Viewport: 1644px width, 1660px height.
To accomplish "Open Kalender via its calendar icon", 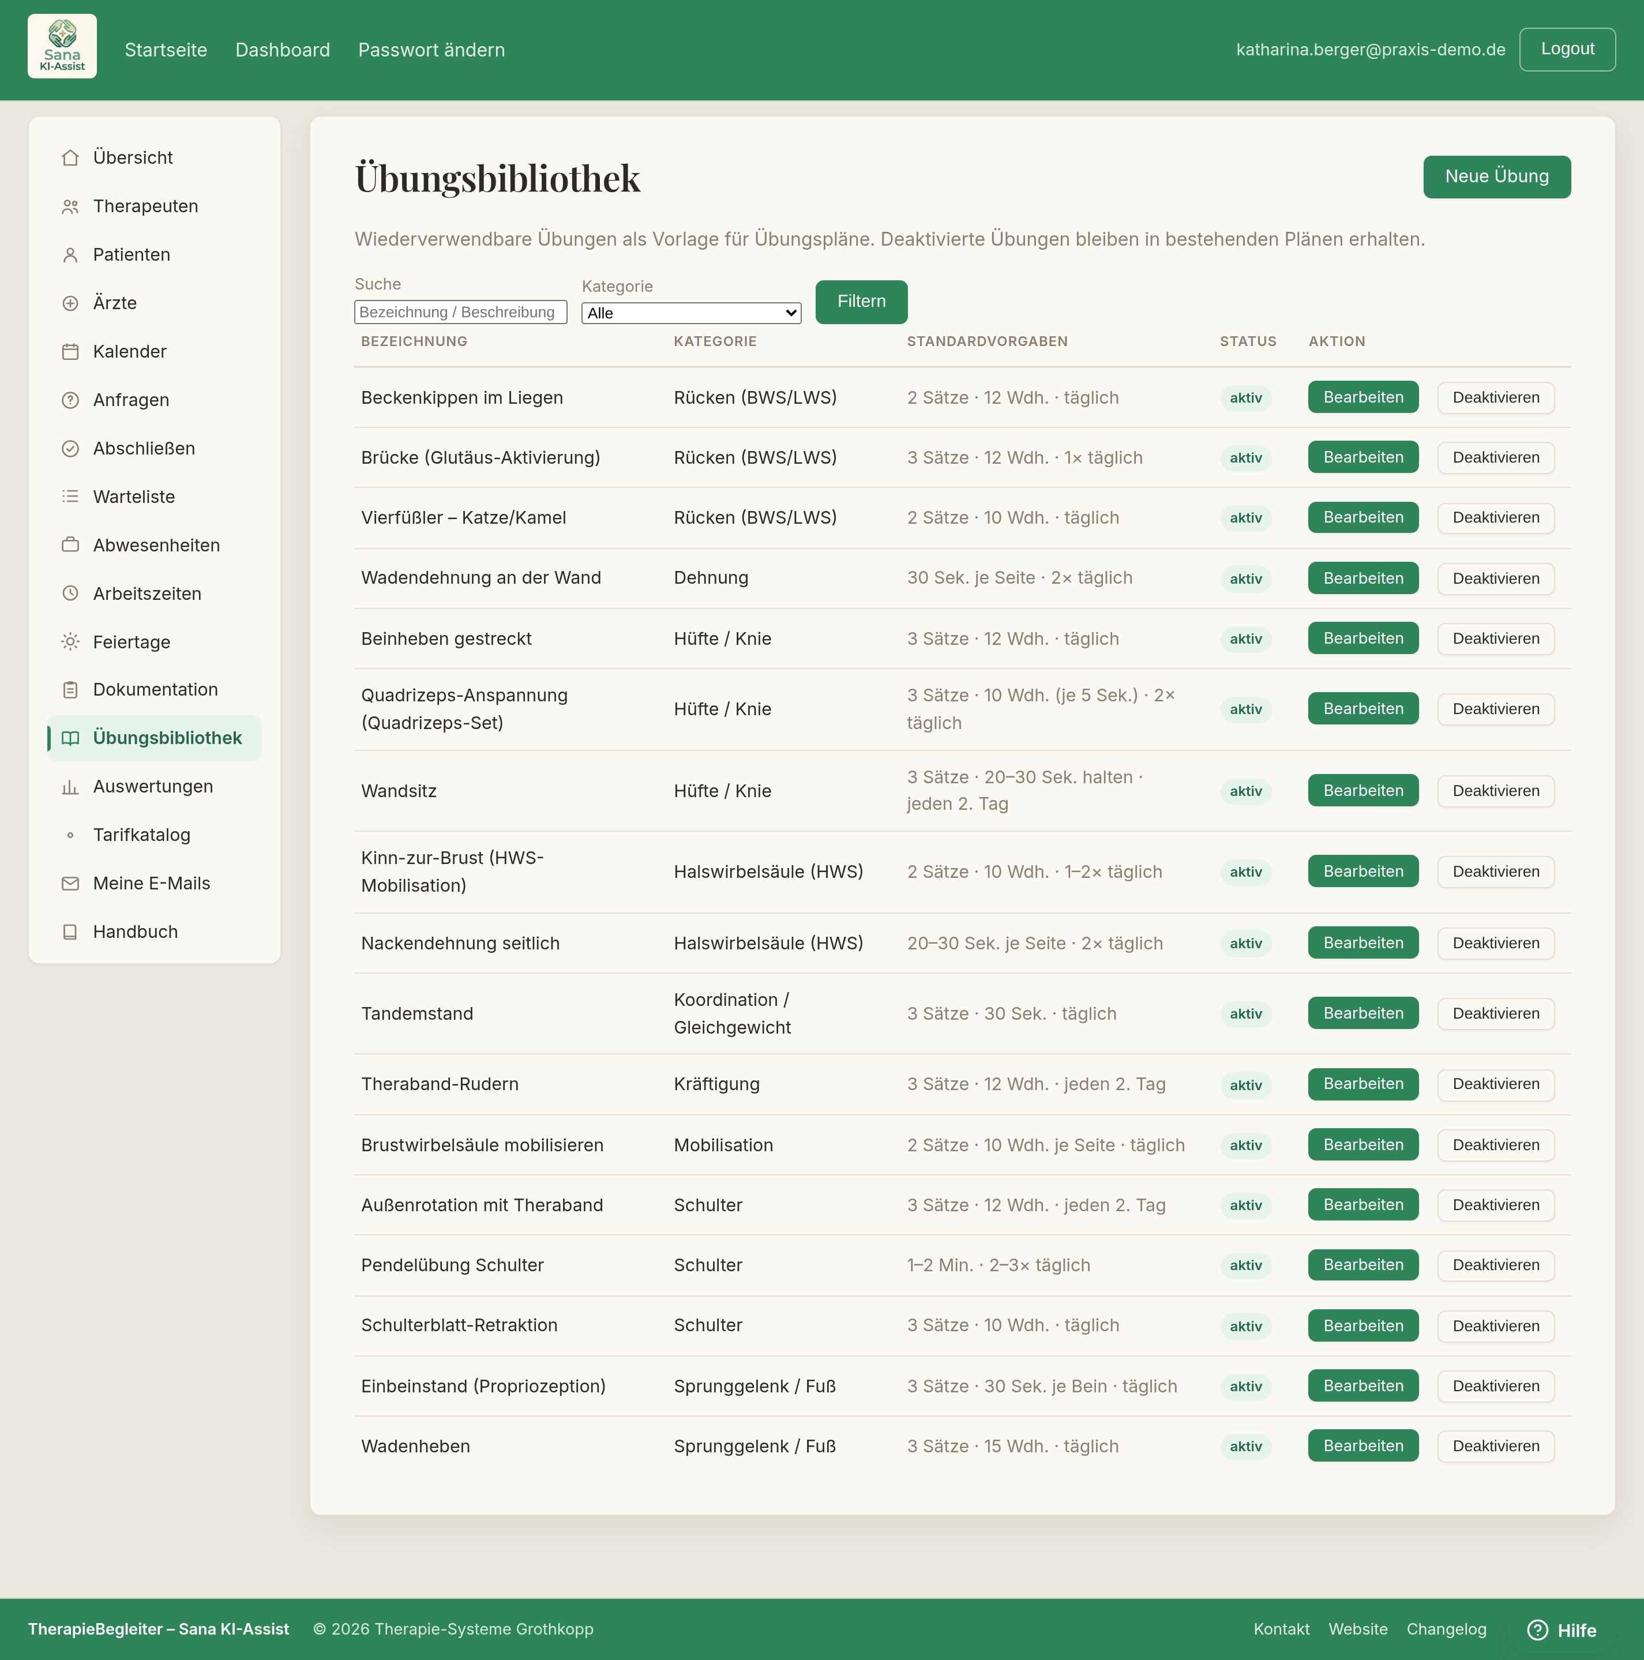I will pyautogui.click(x=70, y=351).
